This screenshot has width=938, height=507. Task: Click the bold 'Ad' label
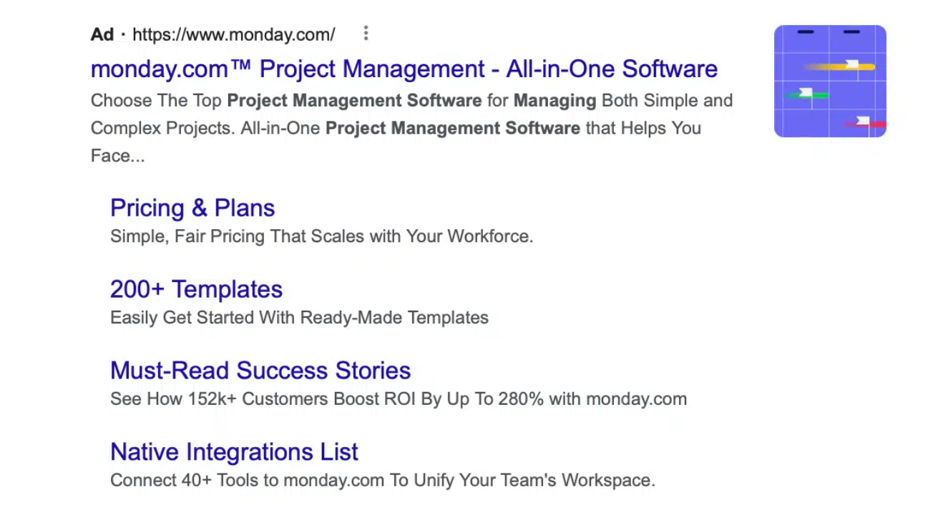click(102, 34)
